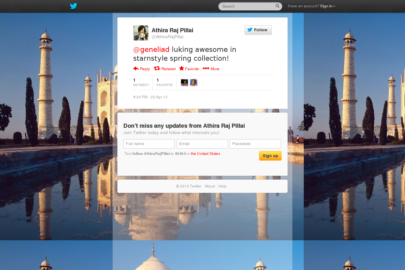Expand the Sign in dropdown

(x=327, y=6)
